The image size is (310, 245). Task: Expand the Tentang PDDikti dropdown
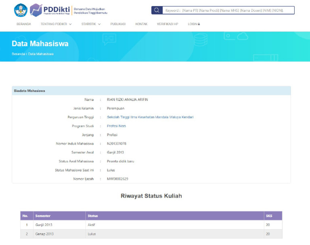click(56, 24)
